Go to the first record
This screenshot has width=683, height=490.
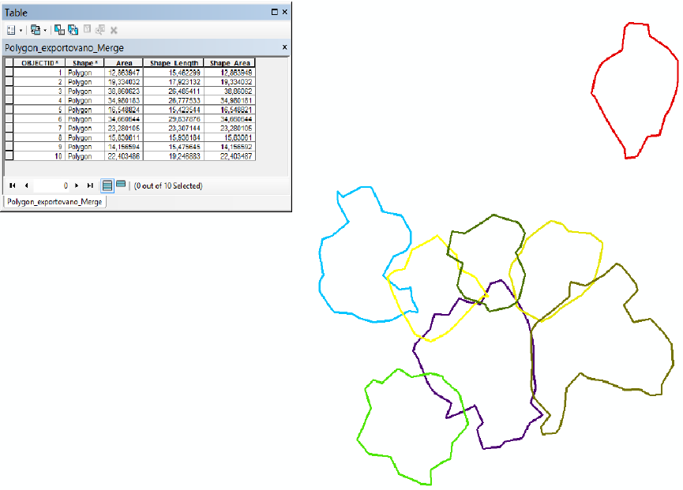[x=12, y=185]
